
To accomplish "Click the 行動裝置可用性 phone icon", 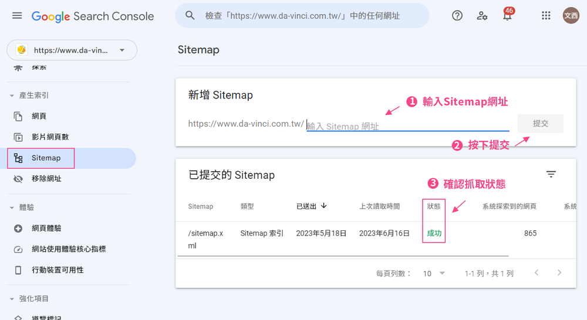I will (18, 270).
